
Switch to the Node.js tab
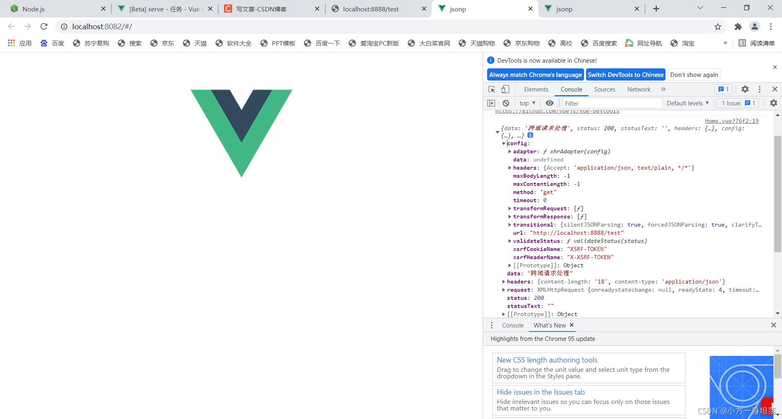pyautogui.click(x=57, y=9)
